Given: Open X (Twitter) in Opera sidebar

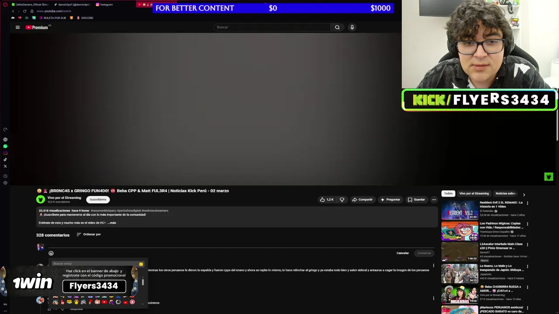Looking at the screenshot, I should coord(5,166).
